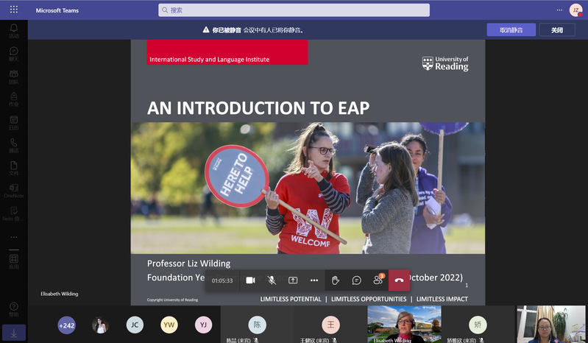Screen dimensions: 588x343
Task: Raise hand in meeting toolbar
Action: [x=335, y=280]
